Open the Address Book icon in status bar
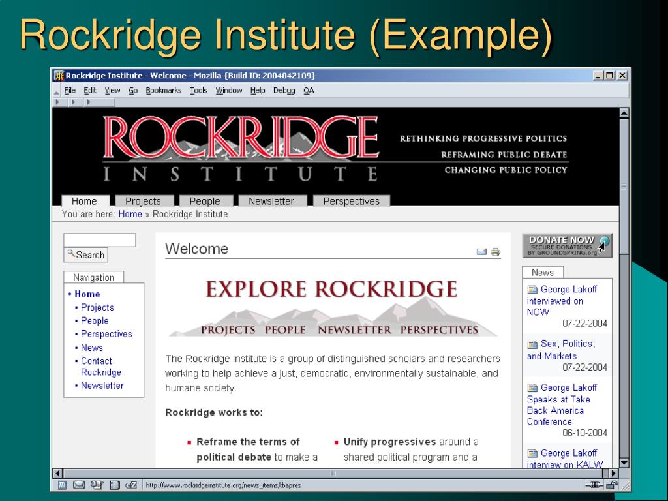Image resolution: width=668 pixels, height=501 pixels. 115,485
